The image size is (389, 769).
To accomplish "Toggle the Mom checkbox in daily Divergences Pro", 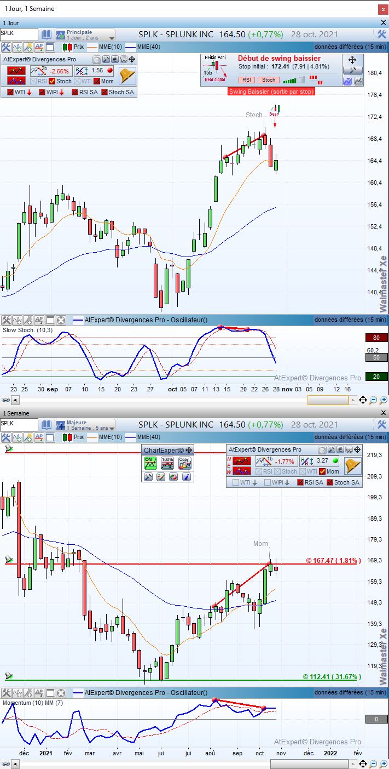I will pyautogui.click(x=96, y=81).
